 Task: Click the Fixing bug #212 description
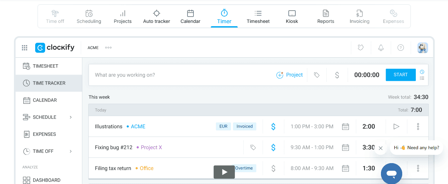coord(113,147)
